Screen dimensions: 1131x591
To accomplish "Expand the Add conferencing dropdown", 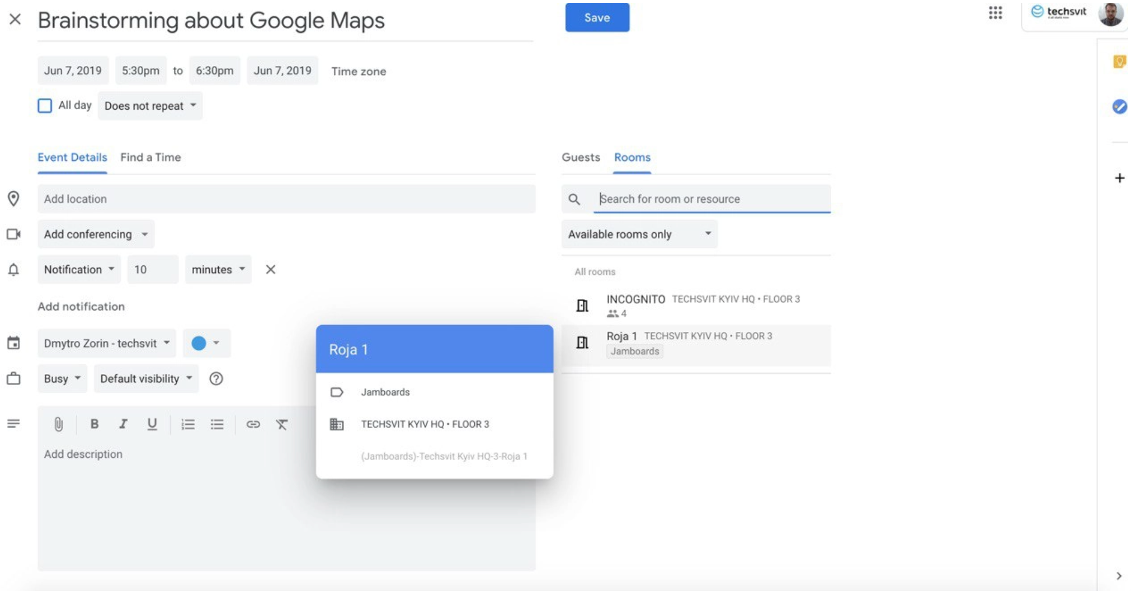I will (x=96, y=234).
